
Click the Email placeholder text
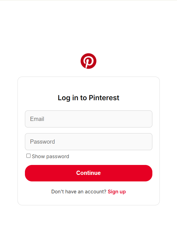pyautogui.click(x=37, y=119)
